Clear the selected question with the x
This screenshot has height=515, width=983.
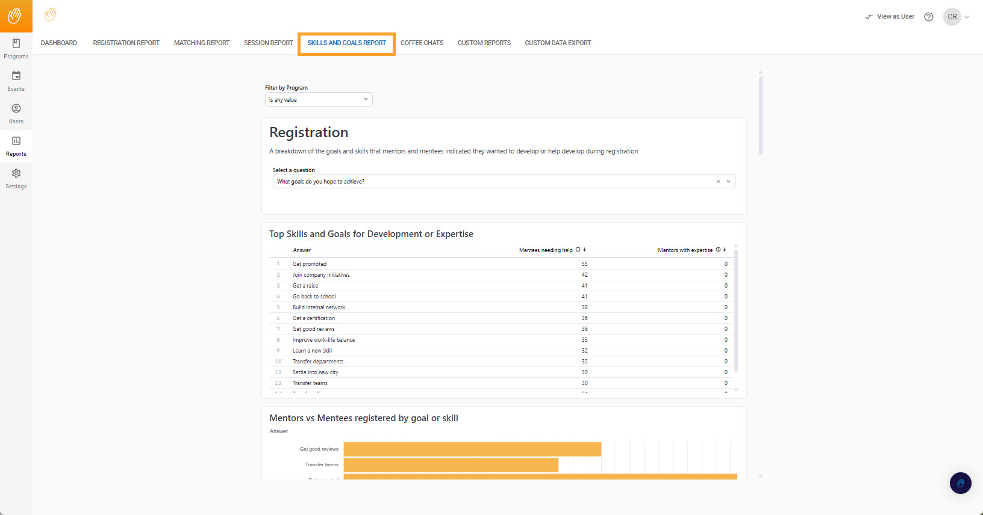(718, 182)
